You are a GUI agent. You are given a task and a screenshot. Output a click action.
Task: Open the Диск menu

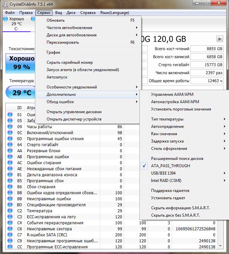pos(71,13)
